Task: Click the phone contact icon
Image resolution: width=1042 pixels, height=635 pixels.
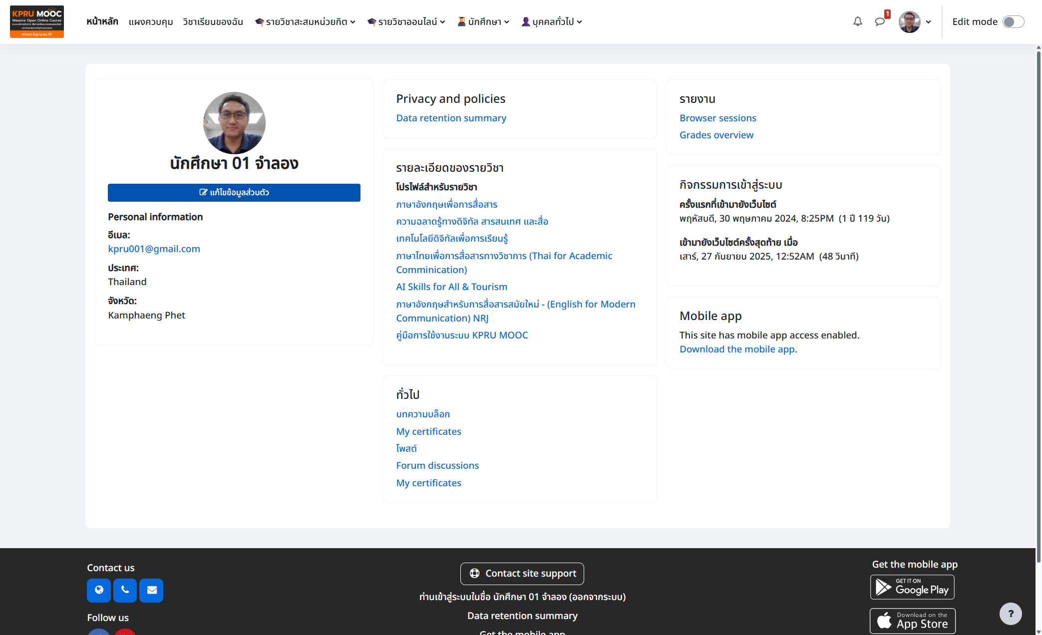Action: point(125,590)
